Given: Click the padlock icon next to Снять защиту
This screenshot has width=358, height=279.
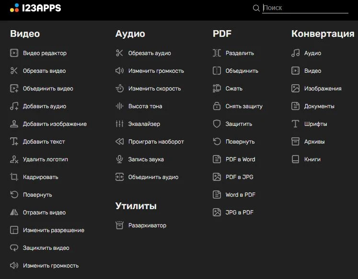Looking at the screenshot, I should [217, 106].
